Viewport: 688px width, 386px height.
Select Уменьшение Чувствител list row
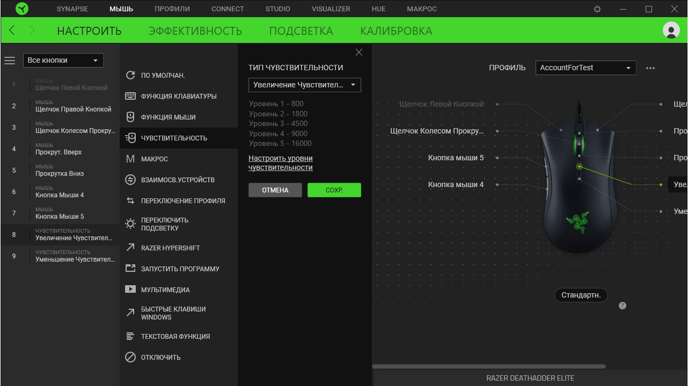[x=60, y=256]
